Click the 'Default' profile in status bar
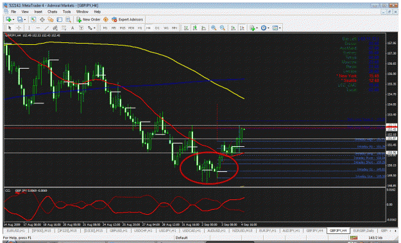Screen dimensions: 401x243 point(182,238)
